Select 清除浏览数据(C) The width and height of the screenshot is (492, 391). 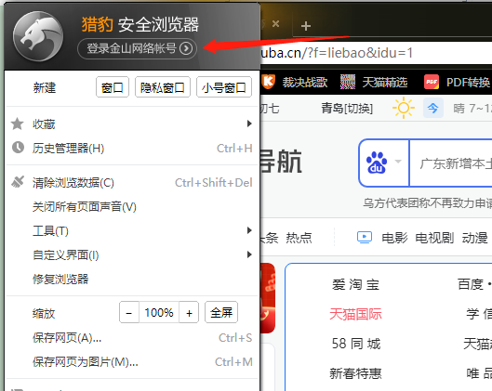click(x=132, y=183)
